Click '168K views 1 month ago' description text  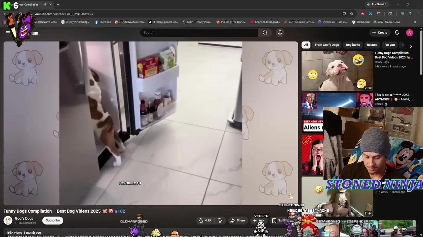[23, 232]
